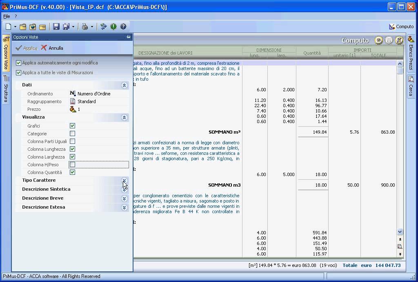Click the TOTALE column header

pyautogui.click(x=378, y=55)
